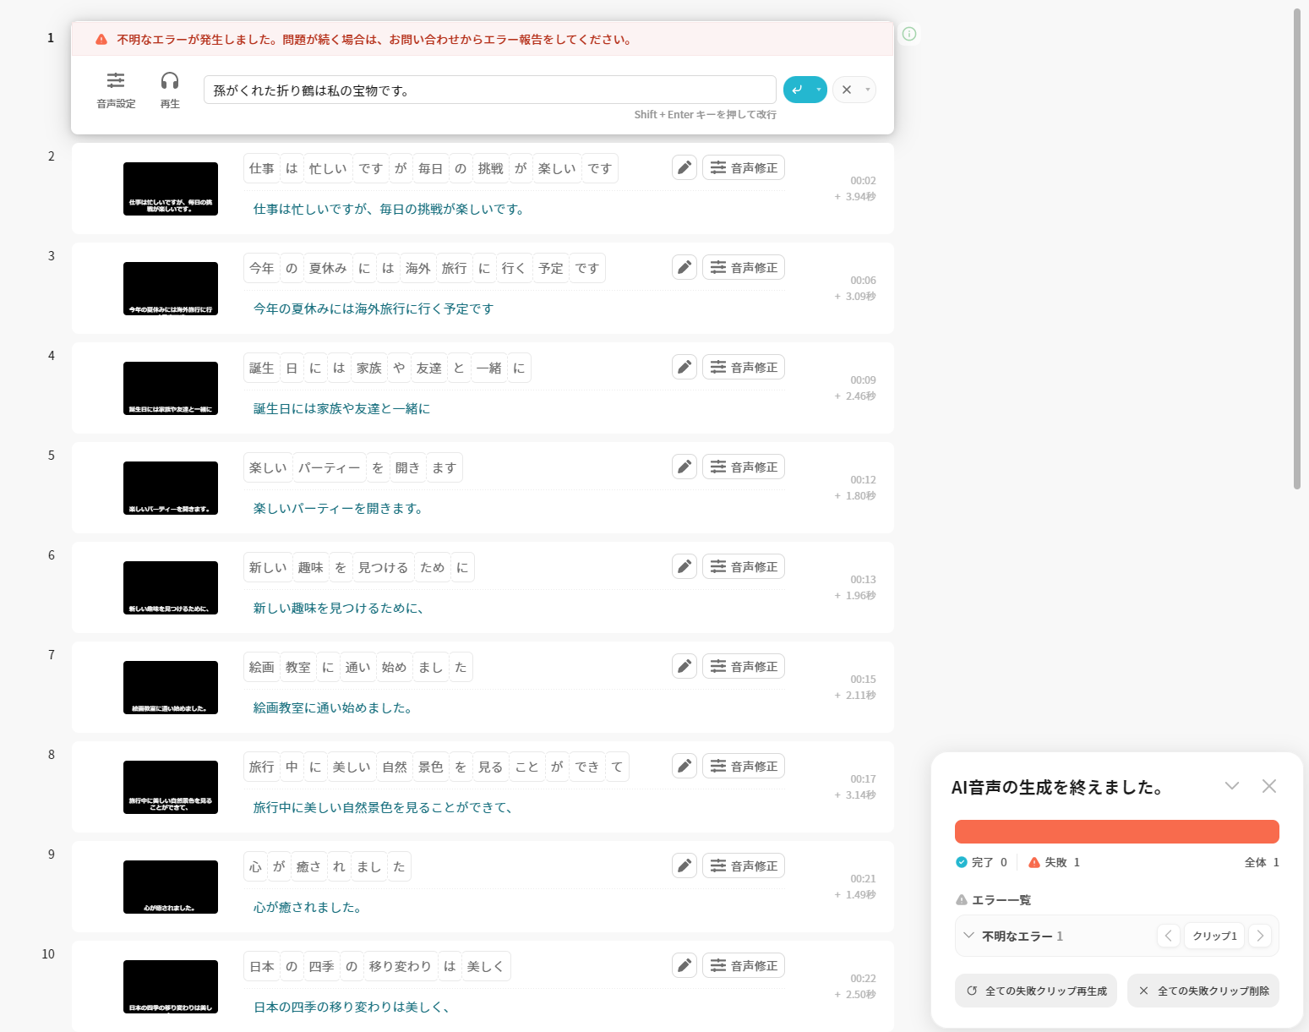Screen dimensions: 1309x1032
Task: Expand the 不明なエラー error group
Action: pyautogui.click(x=968, y=936)
